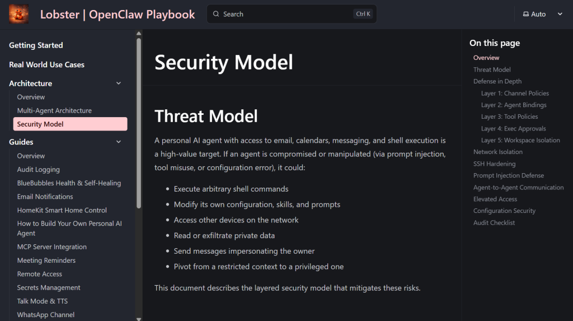Jump to Layer 5: Workspace Isolation
This screenshot has height=321, width=573.
click(x=520, y=140)
